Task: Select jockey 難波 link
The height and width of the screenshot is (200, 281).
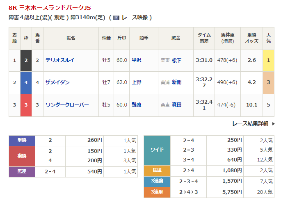Action: [x=137, y=105]
